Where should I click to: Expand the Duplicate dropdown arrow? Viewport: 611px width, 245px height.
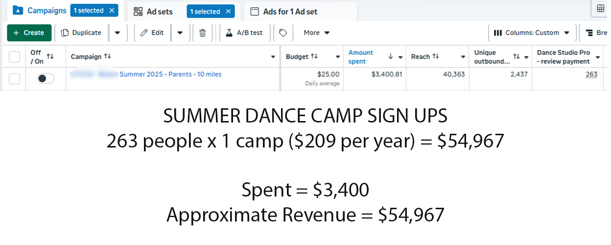pyautogui.click(x=117, y=33)
